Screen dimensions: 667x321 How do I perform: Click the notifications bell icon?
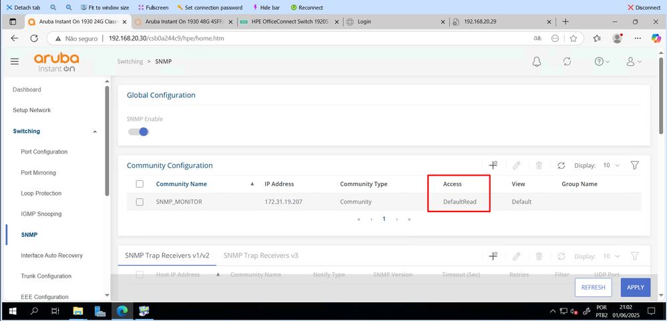pos(536,61)
